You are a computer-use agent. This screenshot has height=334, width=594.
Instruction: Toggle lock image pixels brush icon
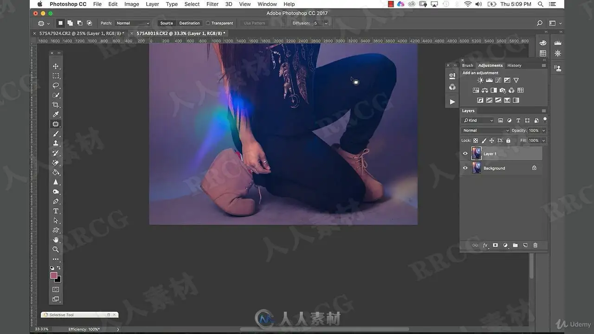[484, 141]
